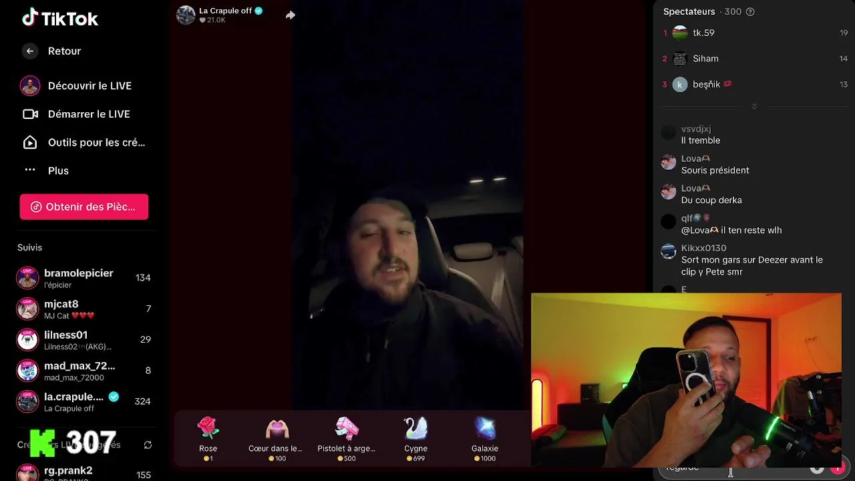Click bramolepicier avatar
Viewport: 855px width, 481px height.
click(x=27, y=278)
